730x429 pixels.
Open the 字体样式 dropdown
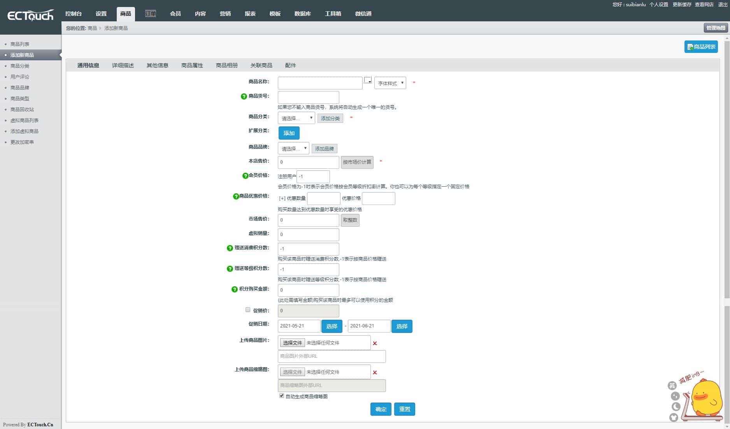390,83
